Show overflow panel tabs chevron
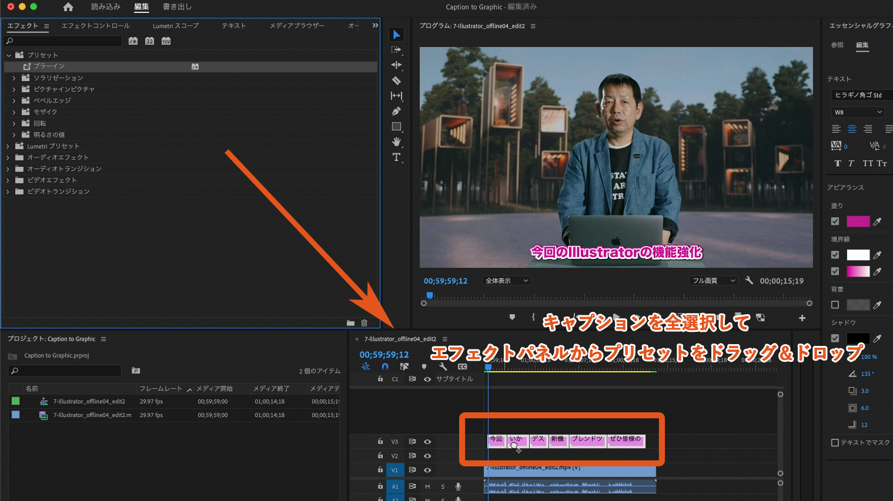893x501 pixels. (375, 26)
